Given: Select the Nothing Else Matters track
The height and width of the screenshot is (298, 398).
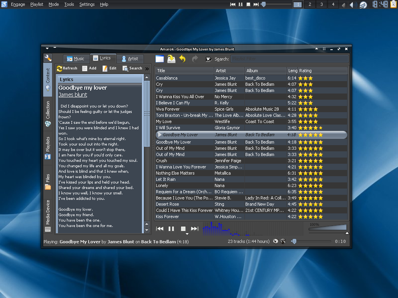Looking at the screenshot, I should (251, 173).
